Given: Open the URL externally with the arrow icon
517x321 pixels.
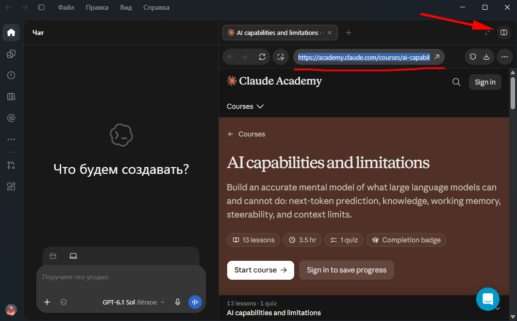Looking at the screenshot, I should point(437,57).
